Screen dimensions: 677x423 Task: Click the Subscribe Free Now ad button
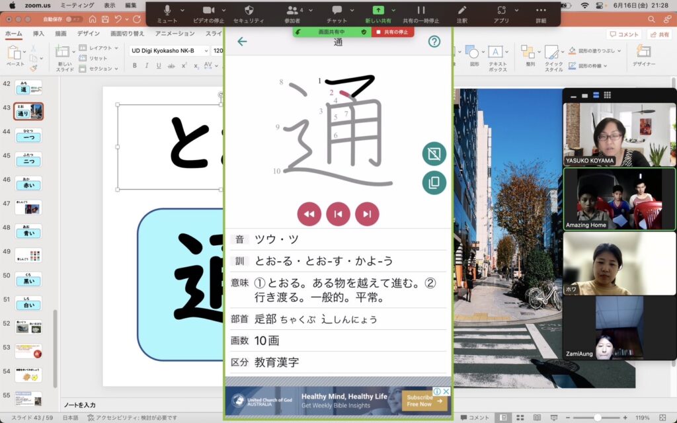[424, 401]
